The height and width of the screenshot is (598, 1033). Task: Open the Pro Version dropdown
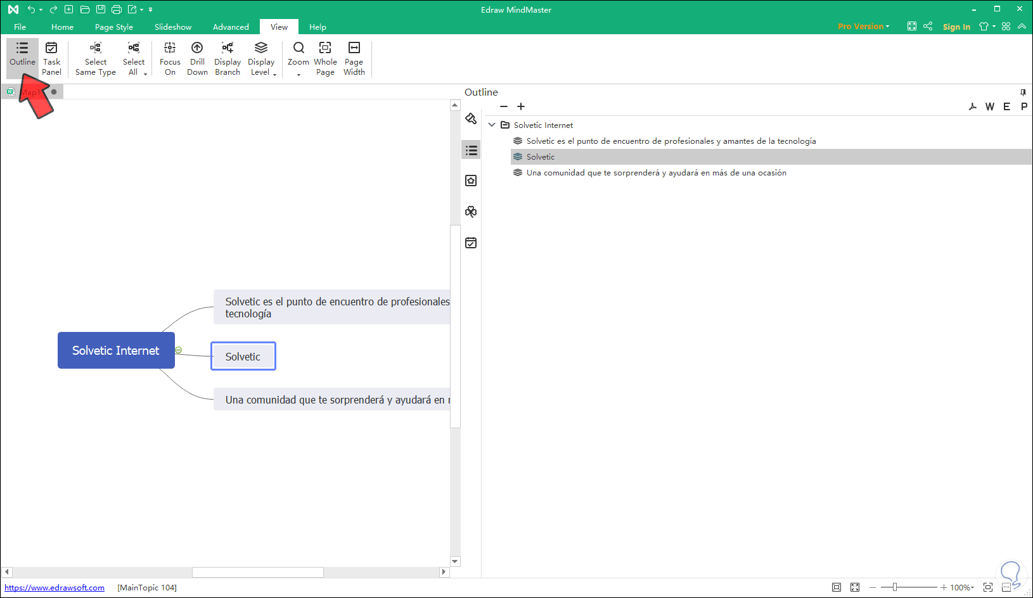[x=864, y=27]
